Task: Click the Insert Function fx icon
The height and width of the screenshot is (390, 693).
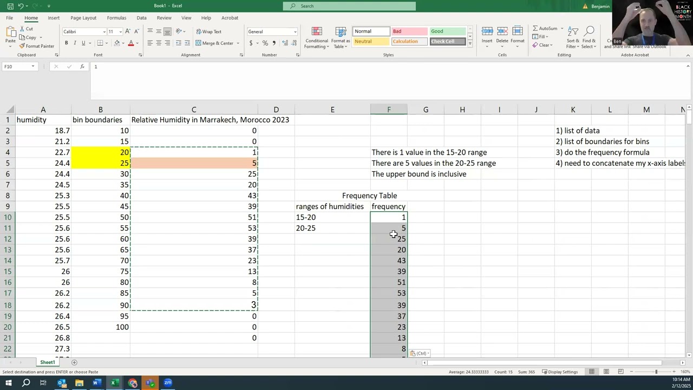Action: [82, 67]
